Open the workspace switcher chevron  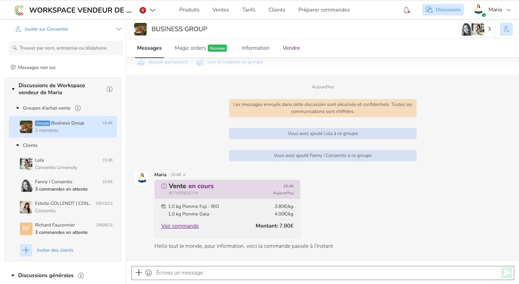coord(152,10)
